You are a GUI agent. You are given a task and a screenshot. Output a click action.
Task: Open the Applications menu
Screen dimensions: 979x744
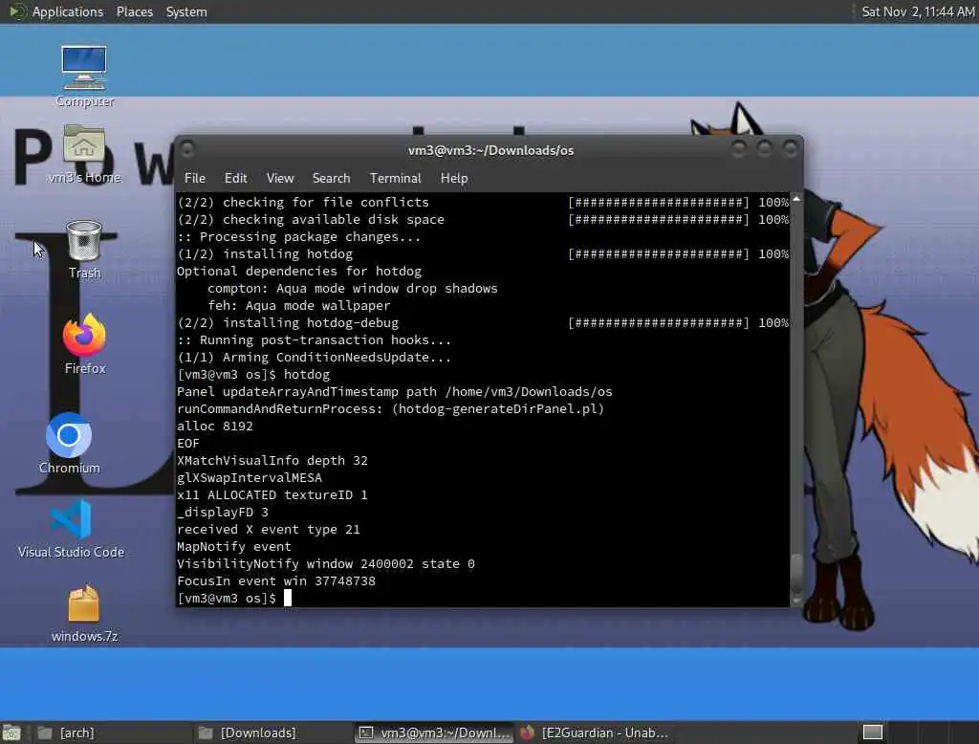point(68,11)
